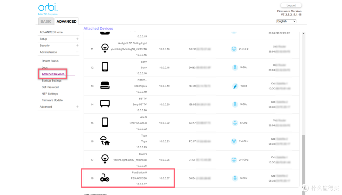Click the Attached Devices page heading
Image resolution: width=342 pixels, height=195 pixels.
[98, 28]
